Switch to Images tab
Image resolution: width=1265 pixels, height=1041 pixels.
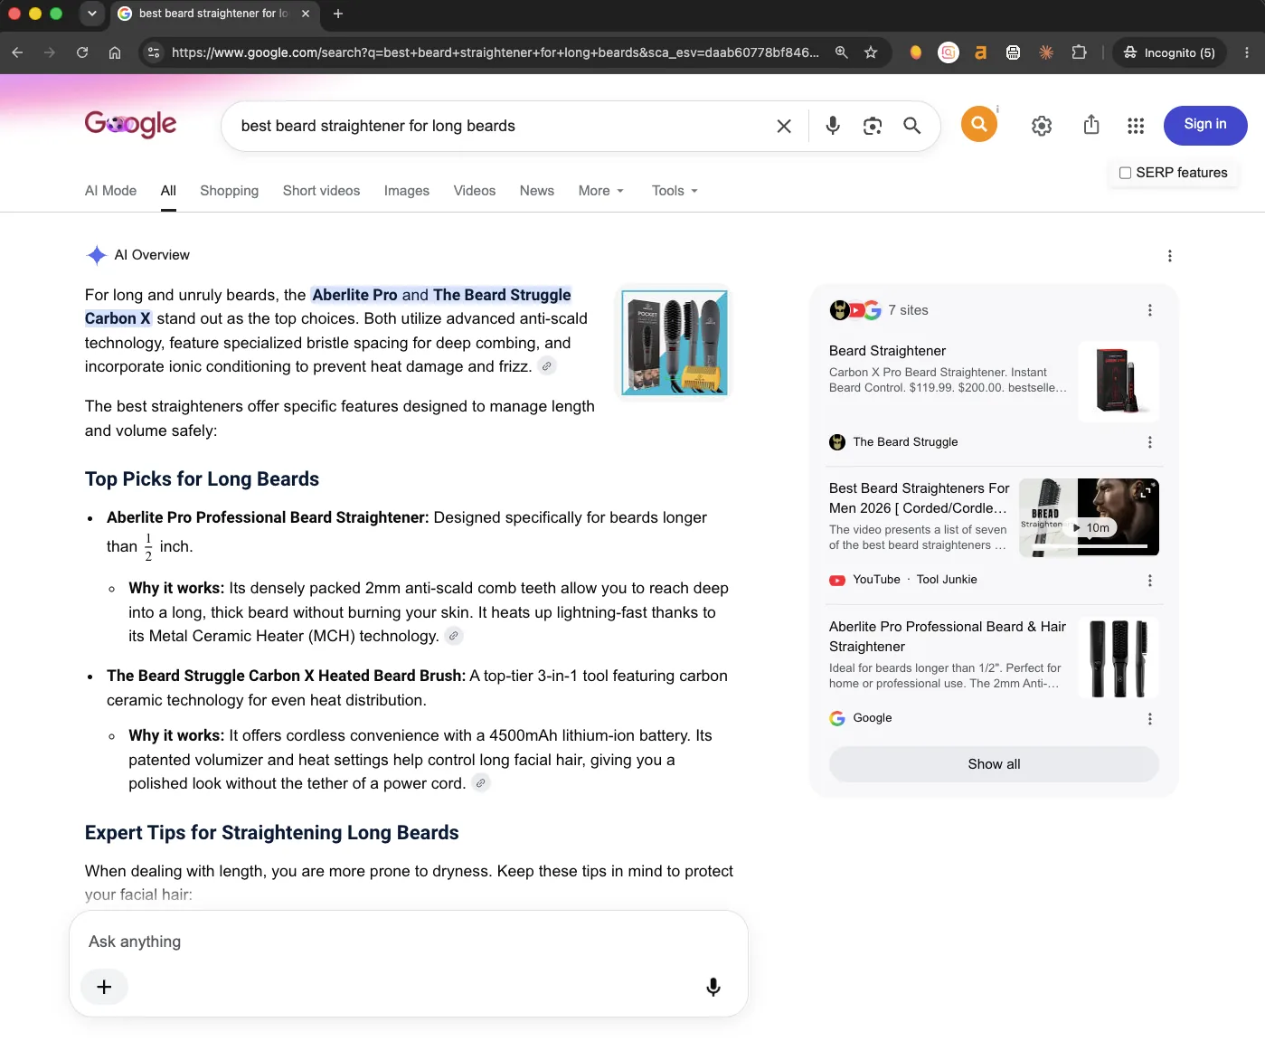[x=407, y=191]
